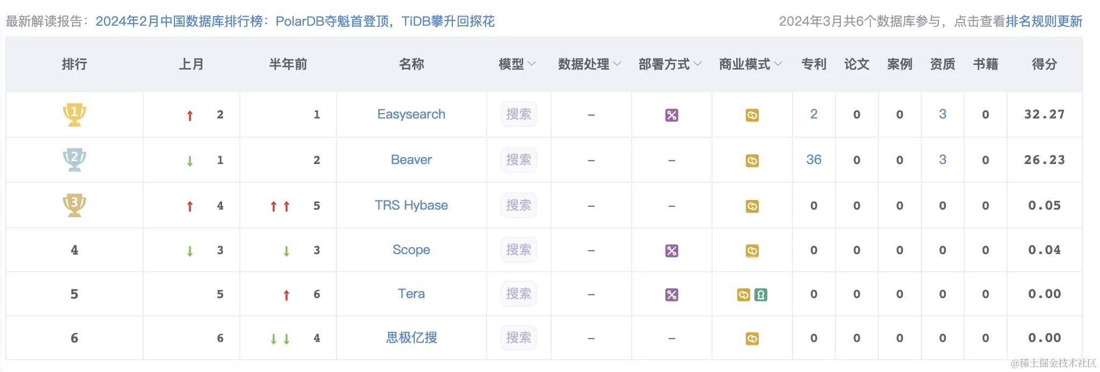Screen dimensions: 1100x372
Task: Click the green business model icon in the Tera row
Action: 761,295
